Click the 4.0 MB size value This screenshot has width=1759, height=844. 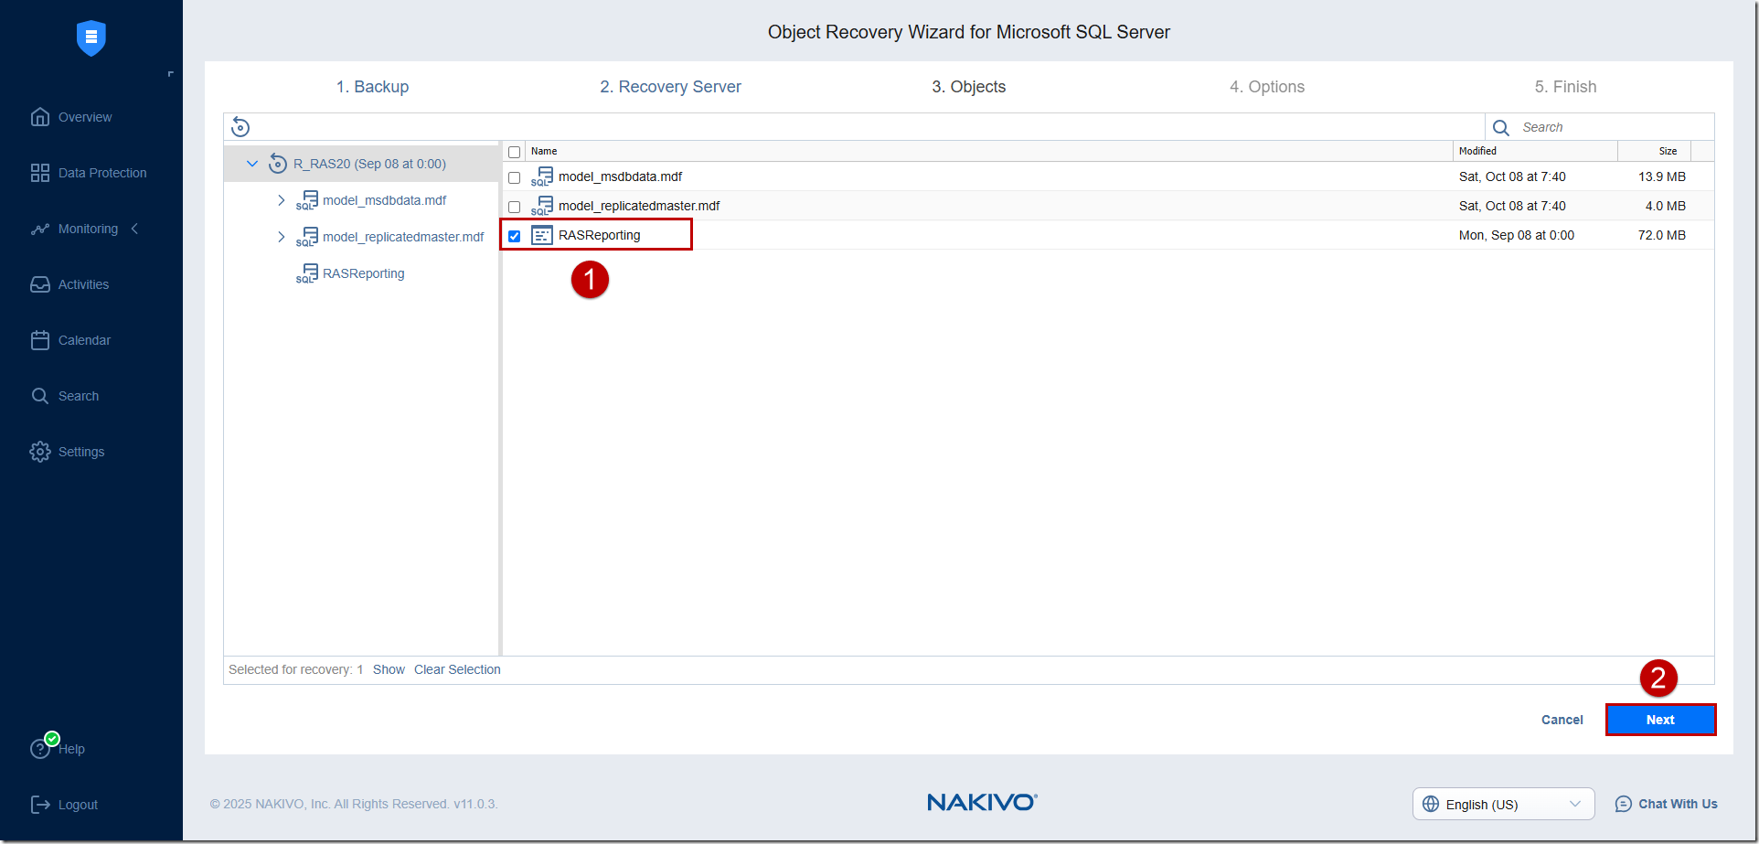[x=1666, y=206]
